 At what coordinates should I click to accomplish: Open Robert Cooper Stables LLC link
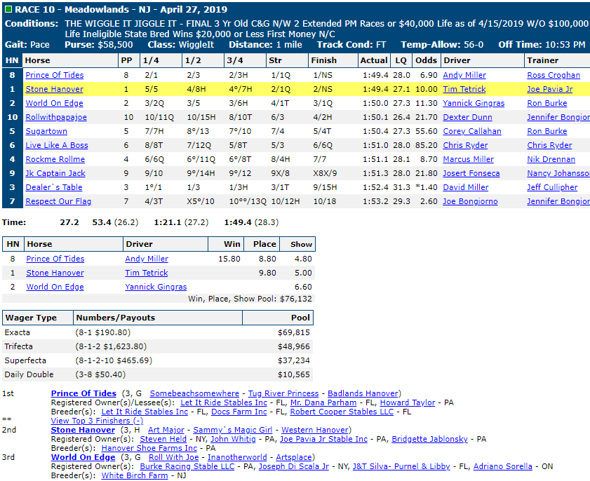click(x=342, y=412)
